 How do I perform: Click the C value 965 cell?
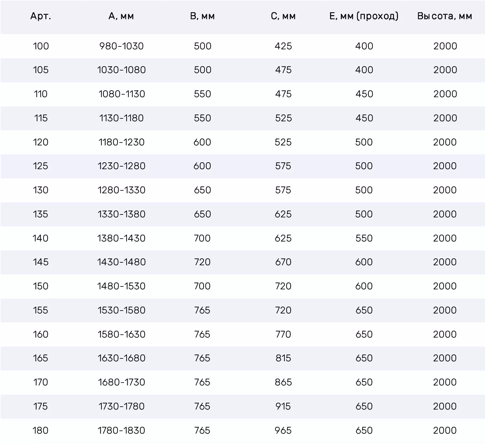pyautogui.click(x=283, y=430)
